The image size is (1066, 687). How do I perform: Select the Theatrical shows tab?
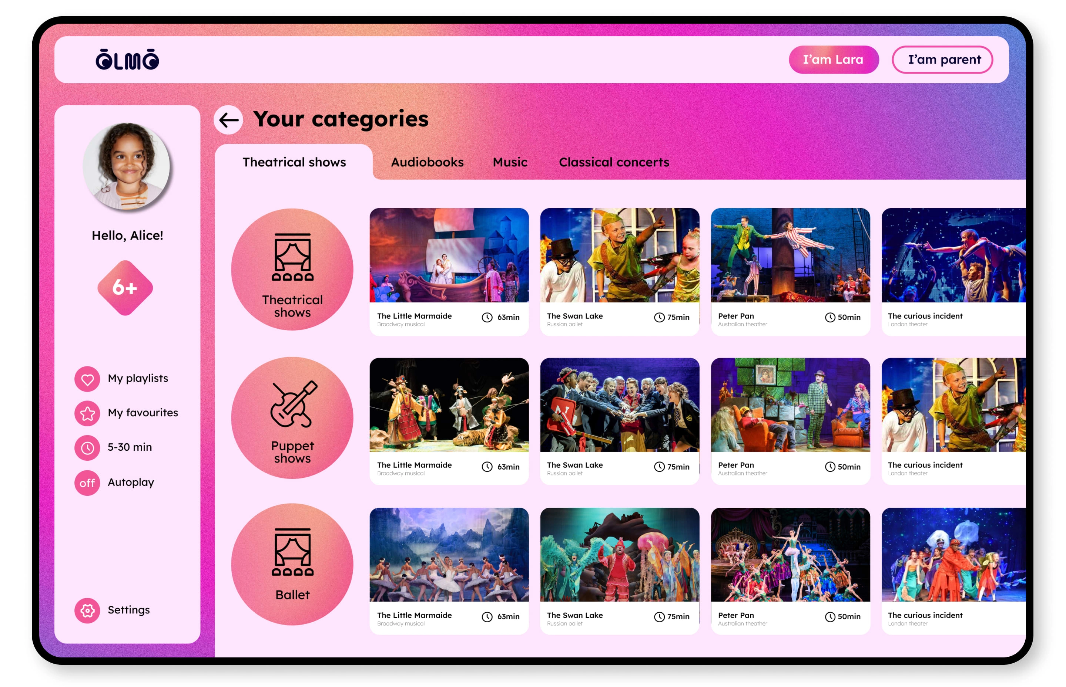[294, 162]
